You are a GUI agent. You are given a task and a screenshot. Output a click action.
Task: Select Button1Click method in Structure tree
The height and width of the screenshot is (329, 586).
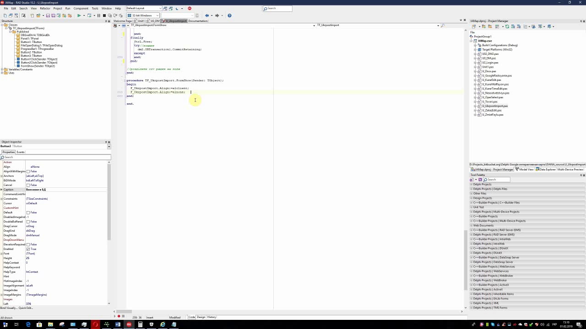pyautogui.click(x=39, y=59)
